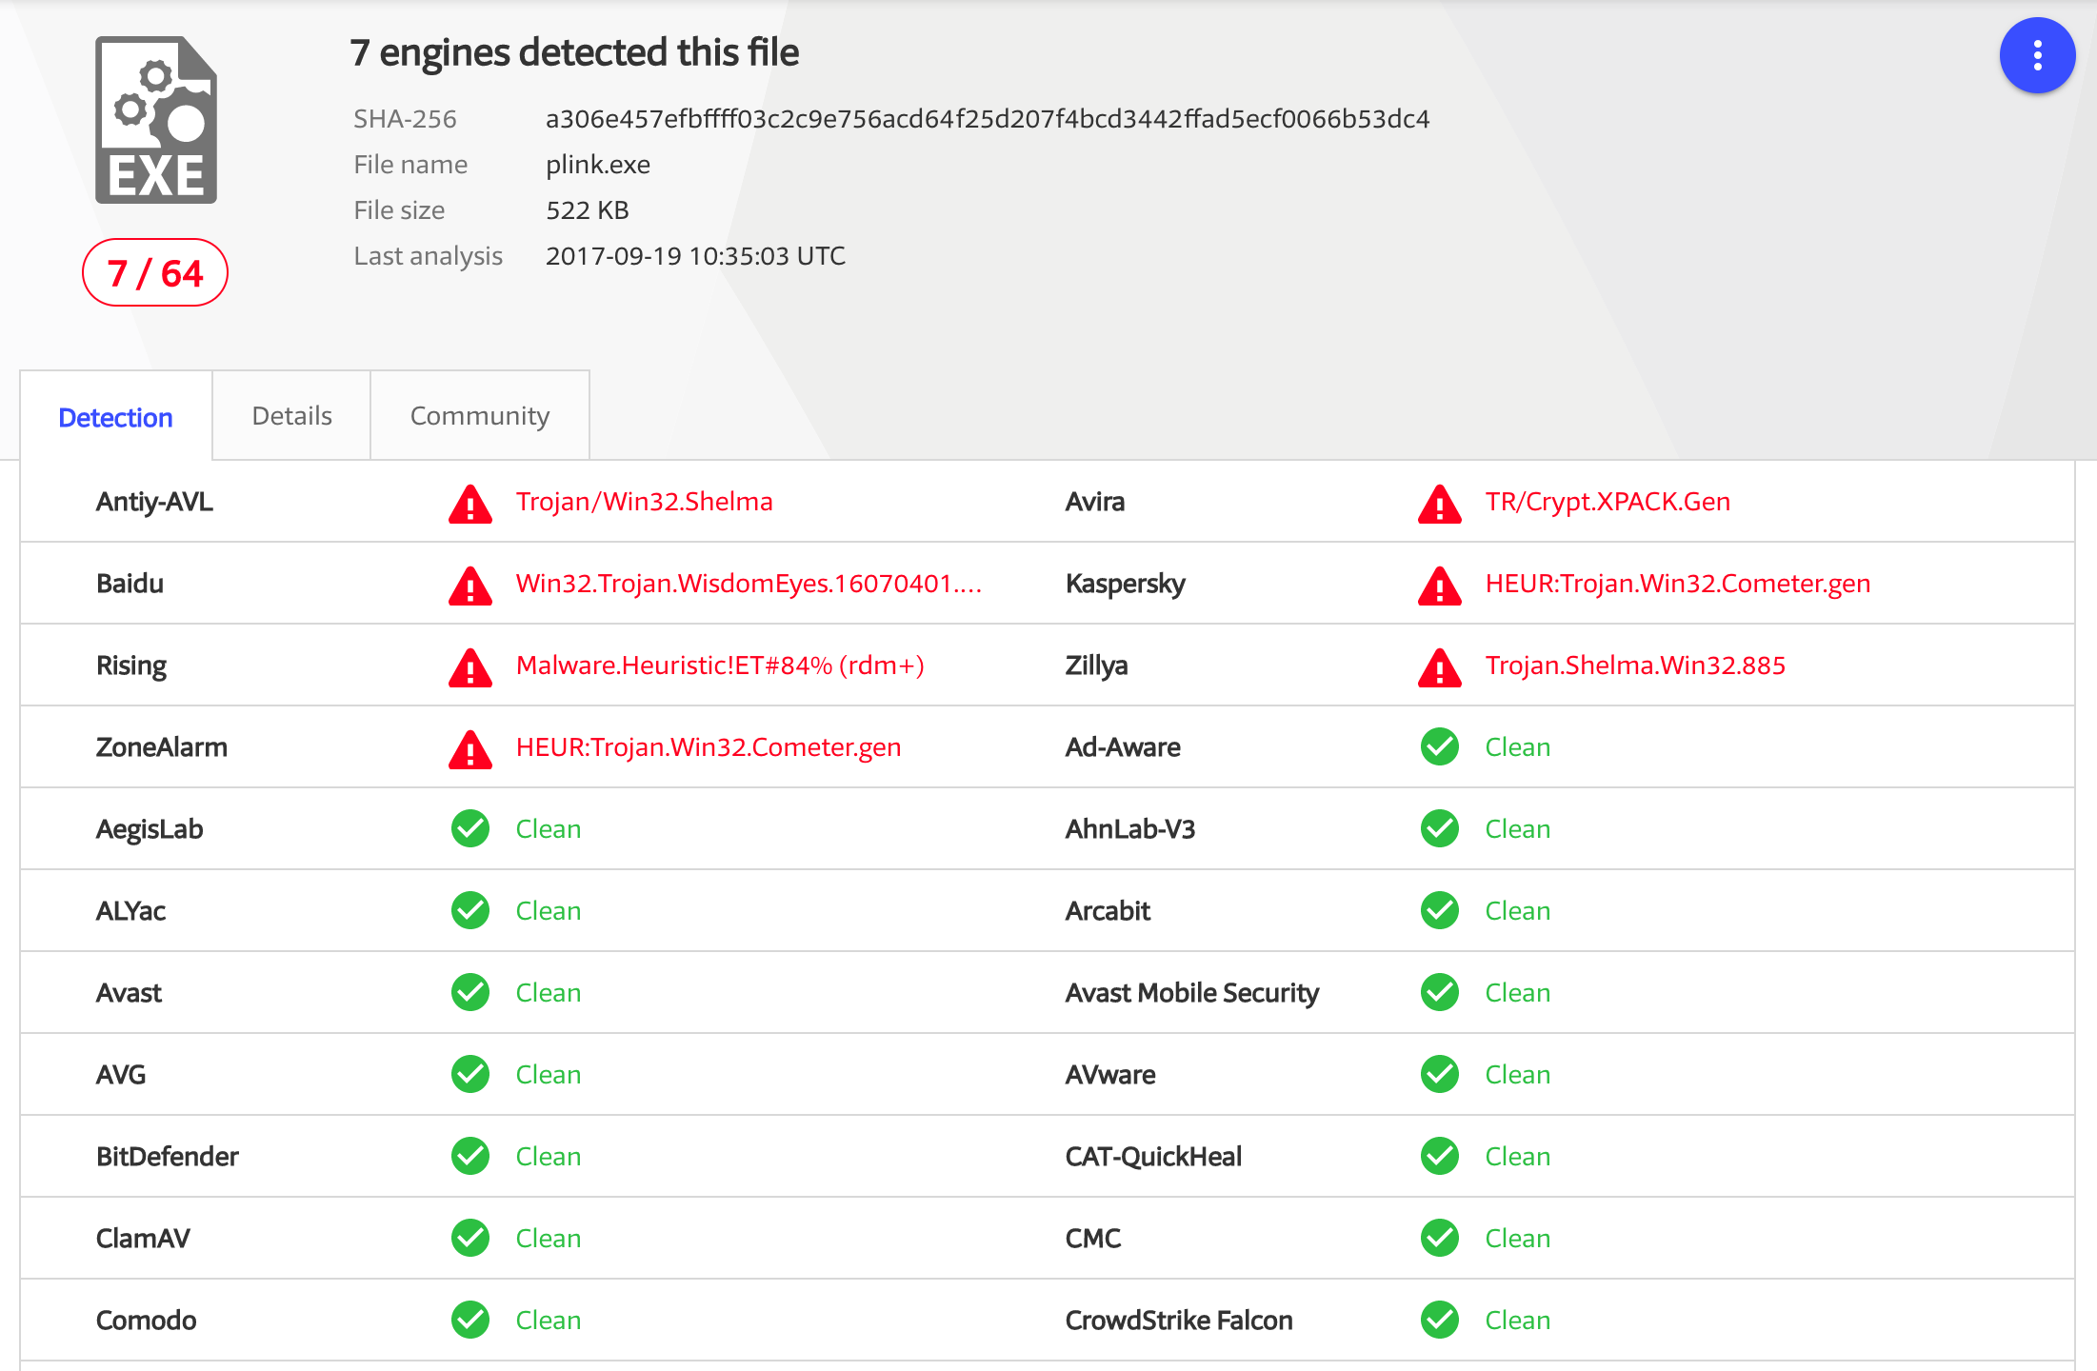Click the last analysis date 2017-09-19
This screenshot has width=2097, height=1371.
click(x=695, y=256)
